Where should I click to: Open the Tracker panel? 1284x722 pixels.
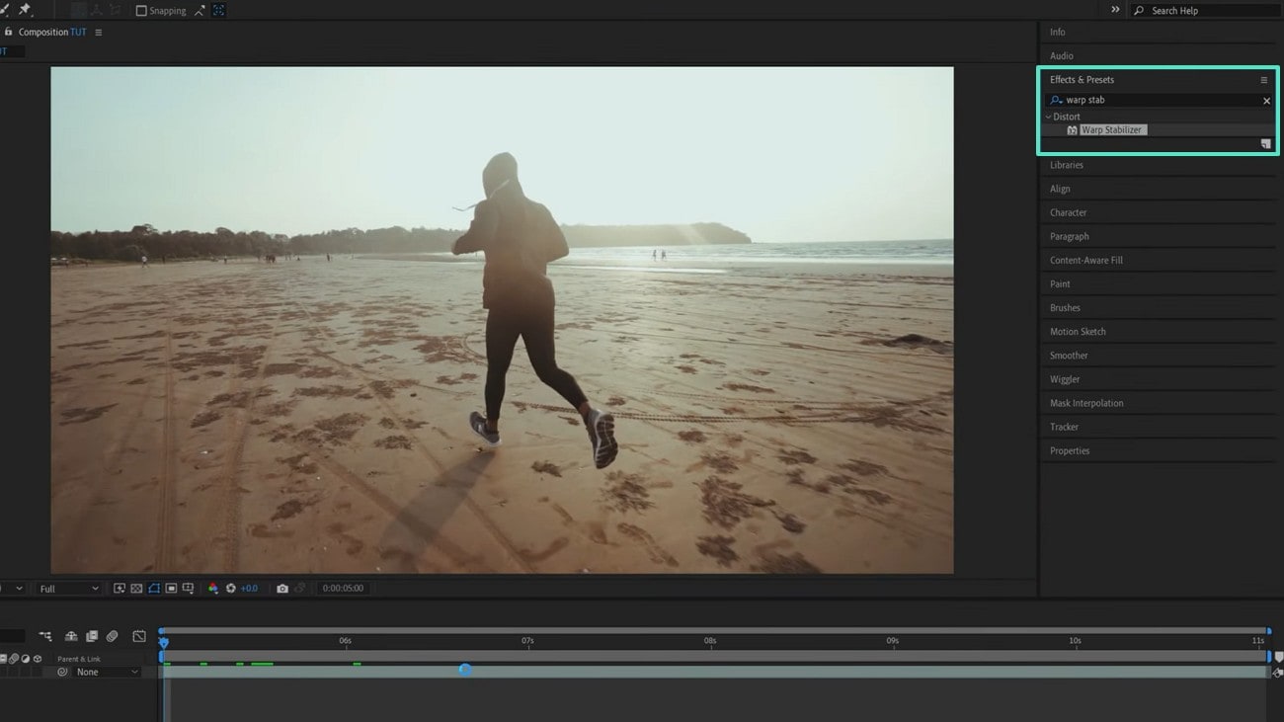pos(1064,427)
